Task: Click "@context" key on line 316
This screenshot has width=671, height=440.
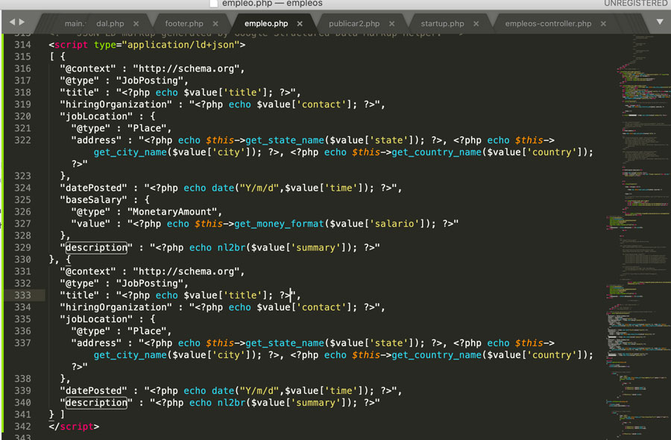Action: (x=88, y=68)
